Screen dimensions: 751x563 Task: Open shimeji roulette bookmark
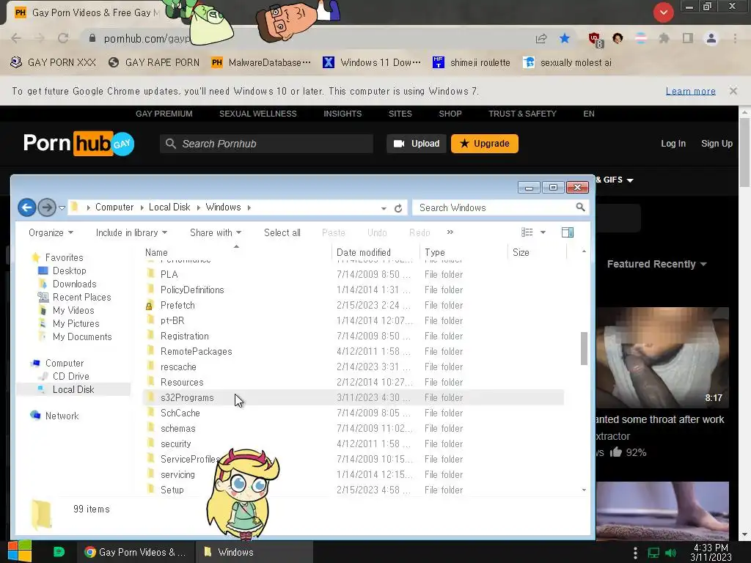(x=472, y=63)
